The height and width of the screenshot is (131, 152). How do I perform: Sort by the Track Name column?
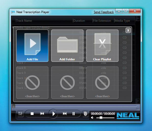coord(24,21)
